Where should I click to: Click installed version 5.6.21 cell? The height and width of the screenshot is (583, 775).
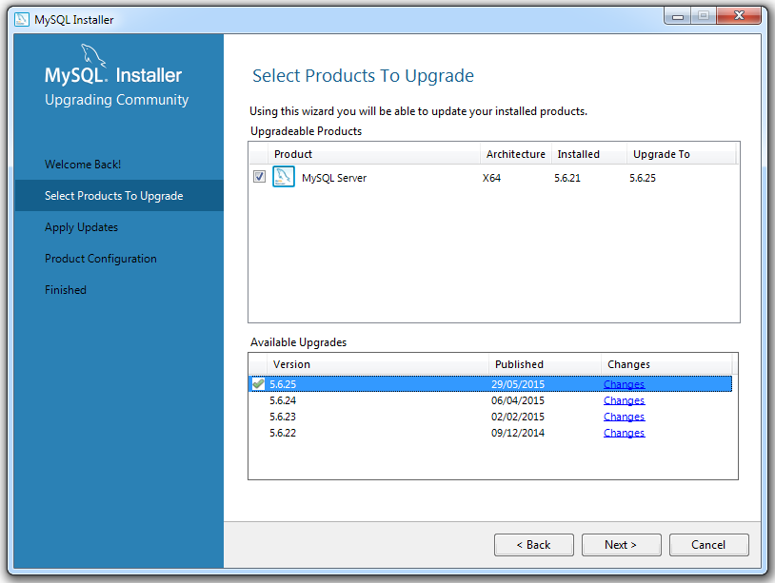tap(566, 178)
